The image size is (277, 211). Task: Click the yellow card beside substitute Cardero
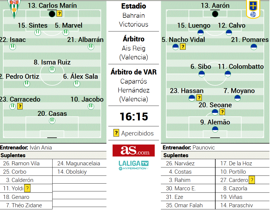coord(252,180)
